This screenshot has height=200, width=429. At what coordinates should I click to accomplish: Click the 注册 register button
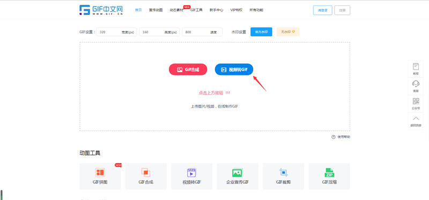[x=342, y=10]
